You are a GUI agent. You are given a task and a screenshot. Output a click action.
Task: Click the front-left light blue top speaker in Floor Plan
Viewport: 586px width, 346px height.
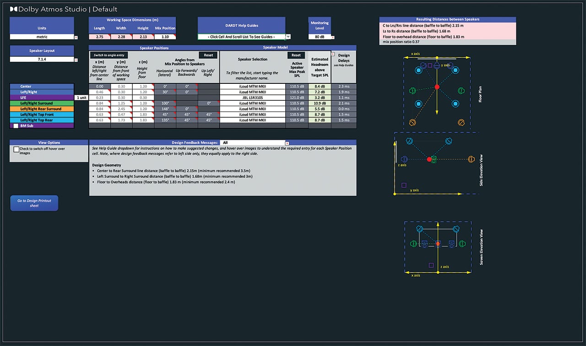pos(418,70)
